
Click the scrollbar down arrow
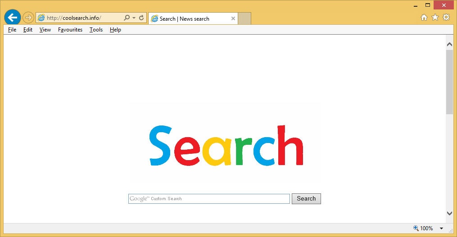pos(449,214)
